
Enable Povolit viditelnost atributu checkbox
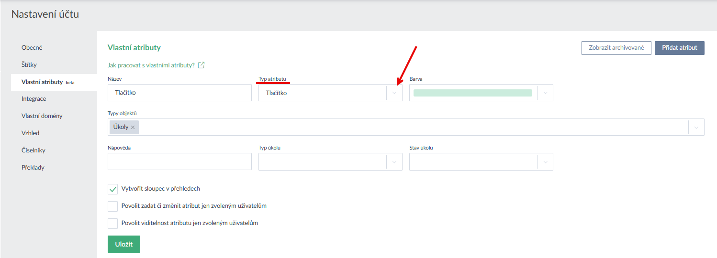pyautogui.click(x=113, y=224)
